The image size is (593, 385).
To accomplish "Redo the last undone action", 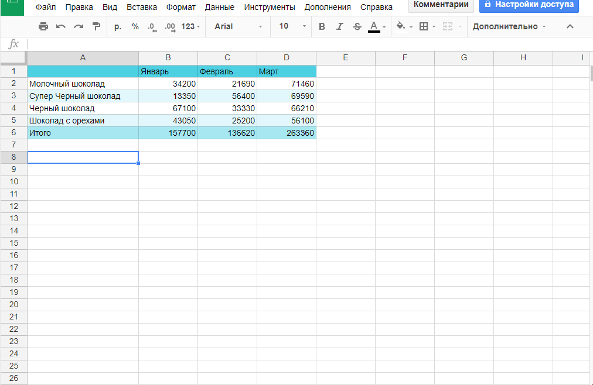I will tap(79, 26).
